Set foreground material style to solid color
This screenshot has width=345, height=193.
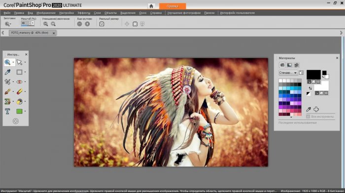coord(310,82)
